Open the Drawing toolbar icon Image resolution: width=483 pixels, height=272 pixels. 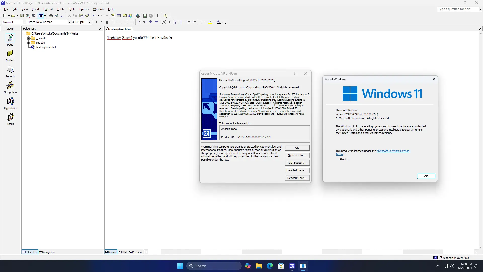coord(130,16)
